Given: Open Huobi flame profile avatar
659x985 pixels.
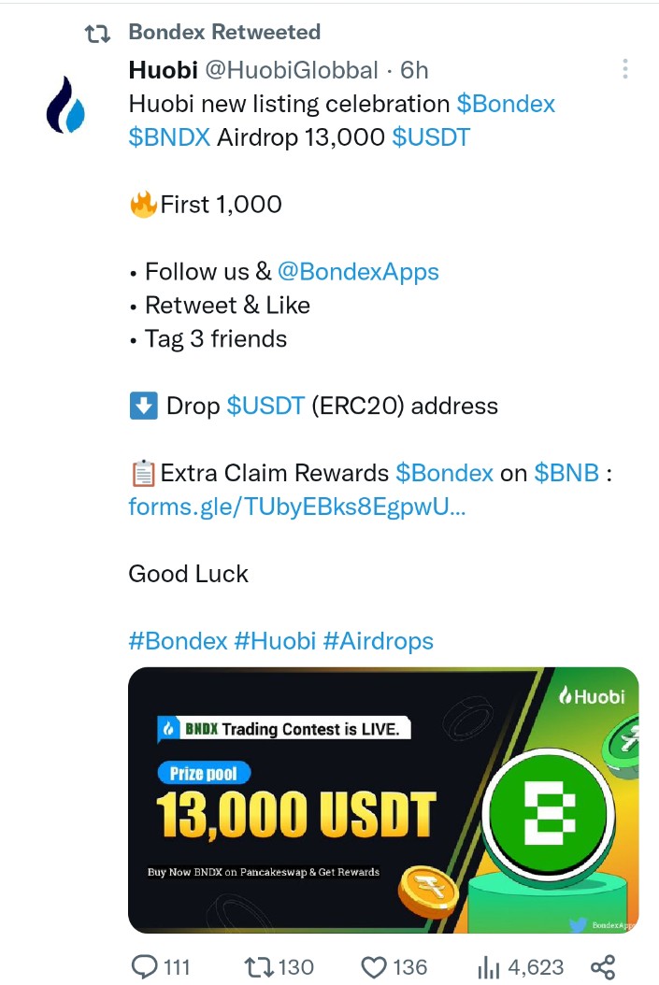Looking at the screenshot, I should coord(65,105).
